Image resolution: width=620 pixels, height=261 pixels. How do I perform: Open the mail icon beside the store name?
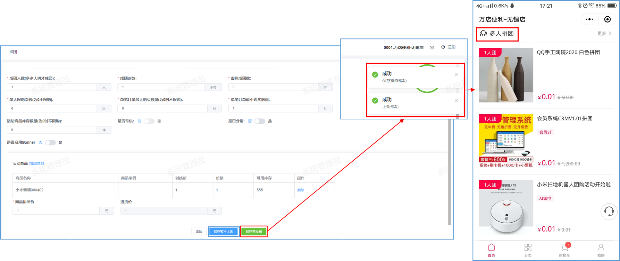[x=432, y=47]
